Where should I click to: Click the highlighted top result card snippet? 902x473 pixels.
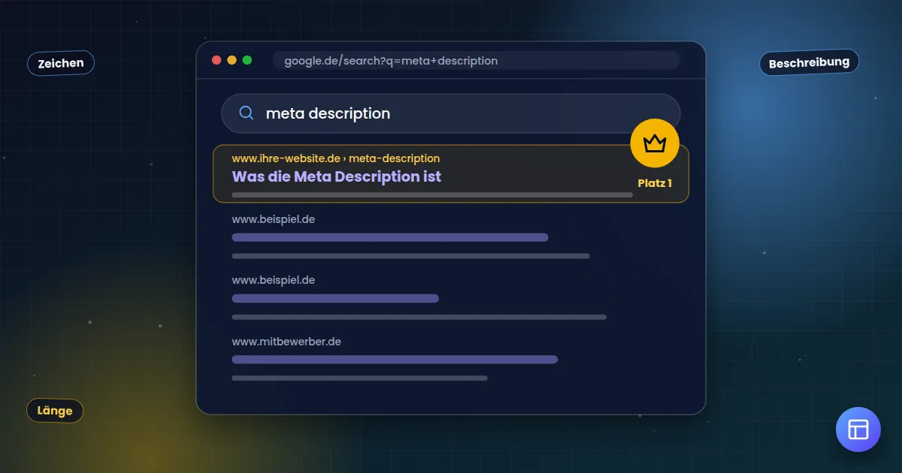click(x=432, y=194)
